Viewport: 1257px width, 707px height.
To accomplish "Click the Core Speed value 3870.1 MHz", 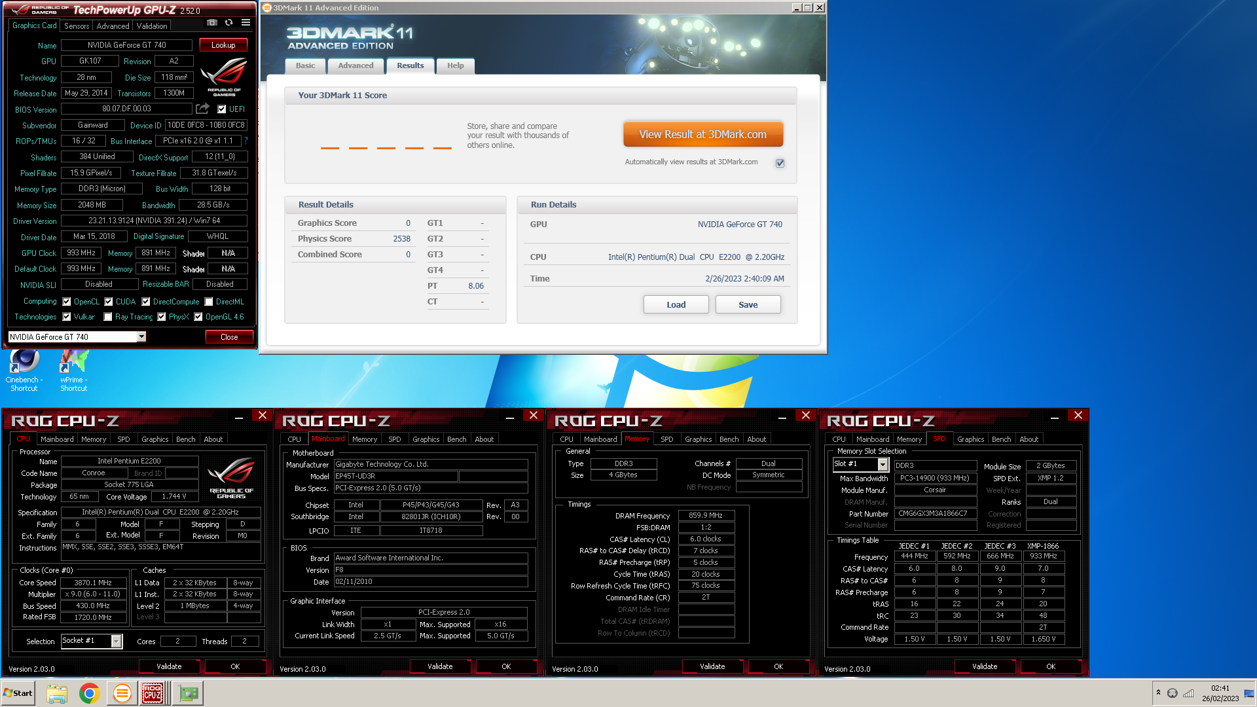I will click(93, 583).
